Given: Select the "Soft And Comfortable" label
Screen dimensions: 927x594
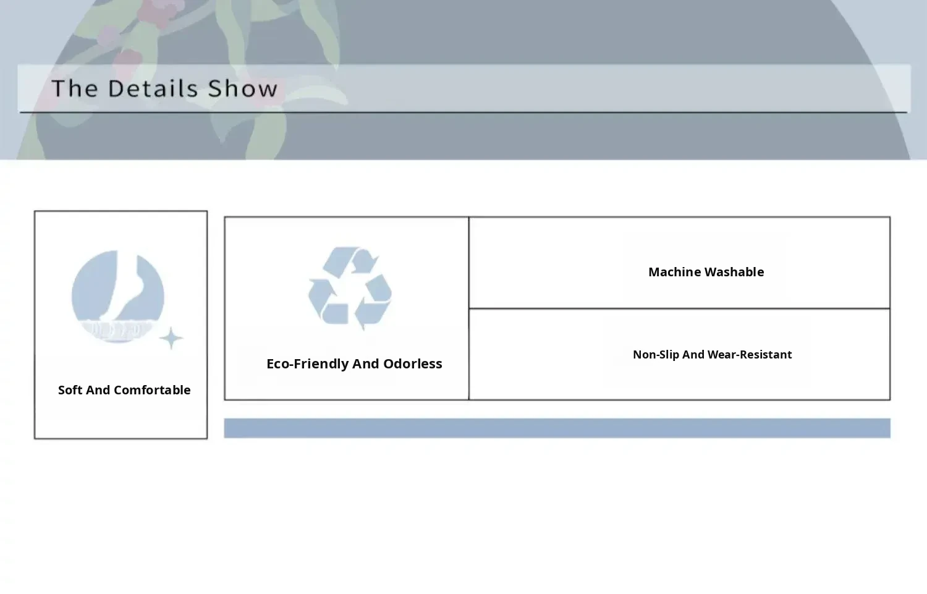Looking at the screenshot, I should point(124,390).
